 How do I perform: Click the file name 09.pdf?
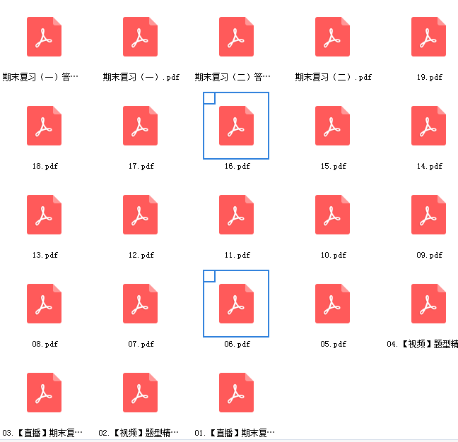[430, 256]
